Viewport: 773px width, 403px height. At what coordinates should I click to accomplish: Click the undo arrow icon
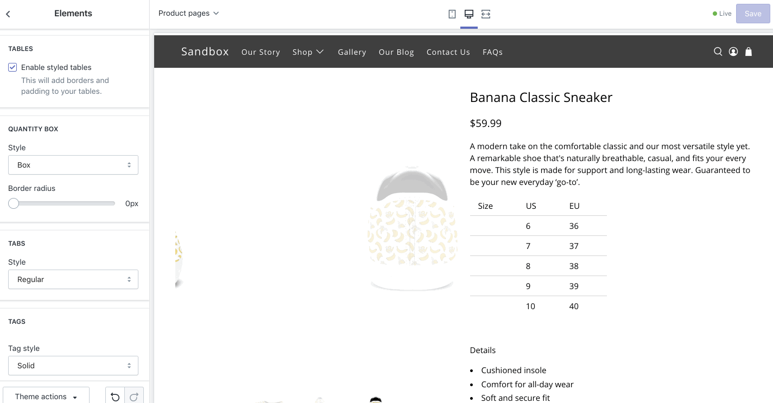coord(115,397)
